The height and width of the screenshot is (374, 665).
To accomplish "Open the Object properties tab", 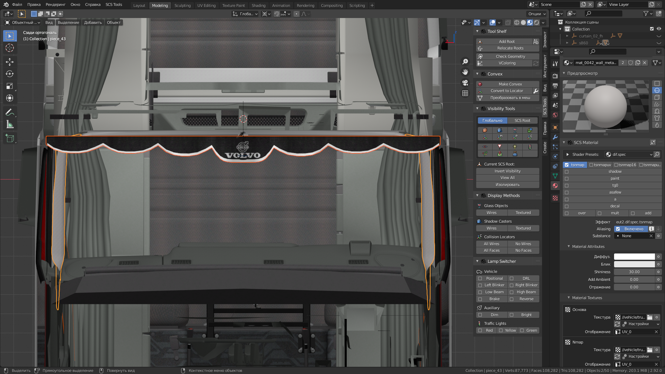I will coord(555,127).
